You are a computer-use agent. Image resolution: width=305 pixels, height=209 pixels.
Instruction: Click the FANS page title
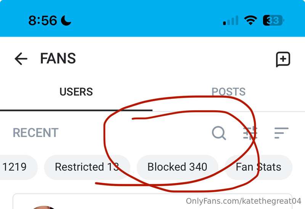pyautogui.click(x=58, y=59)
